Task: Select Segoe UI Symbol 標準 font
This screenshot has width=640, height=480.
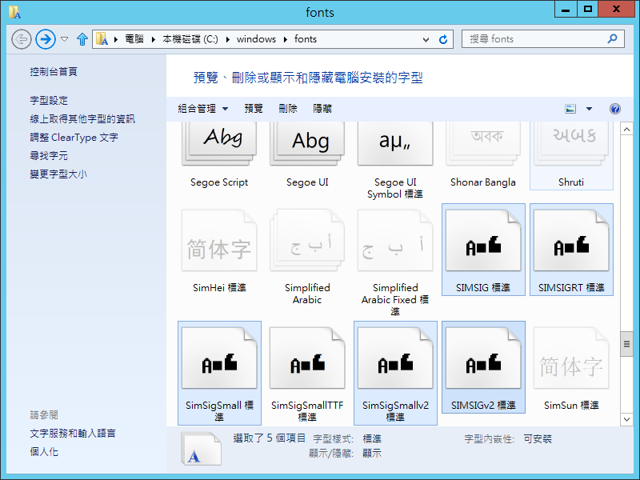Action: (395, 160)
